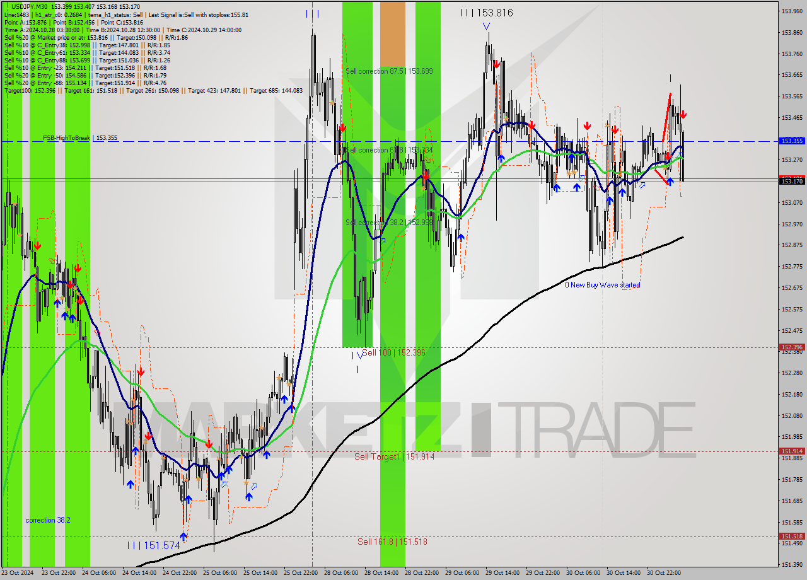Select the 'Sell 100 | 152.396' level label
This screenshot has height=580, width=807.
point(393,352)
